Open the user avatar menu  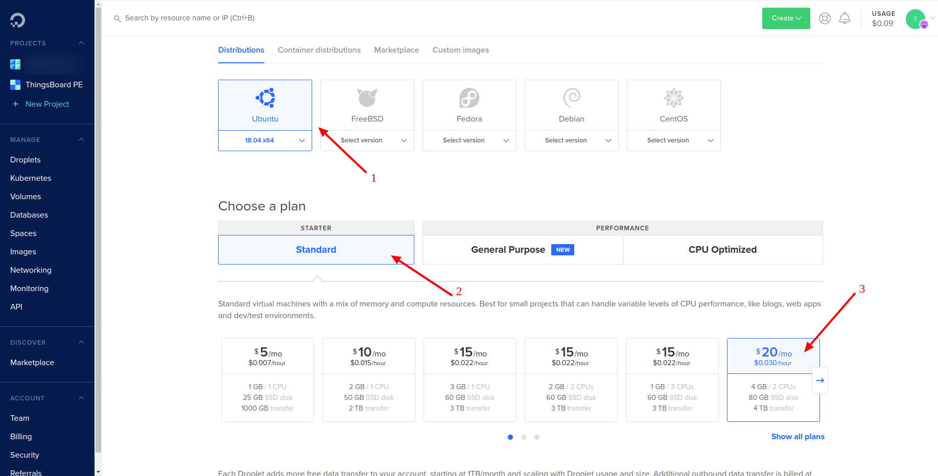917,19
